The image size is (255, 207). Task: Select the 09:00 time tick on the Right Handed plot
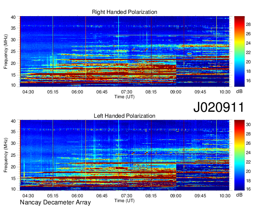[x=176, y=92]
